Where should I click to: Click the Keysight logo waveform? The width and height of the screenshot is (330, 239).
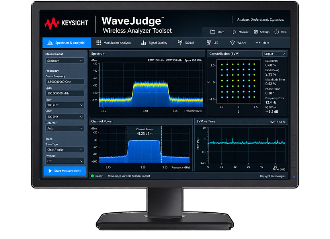[x=52, y=24]
